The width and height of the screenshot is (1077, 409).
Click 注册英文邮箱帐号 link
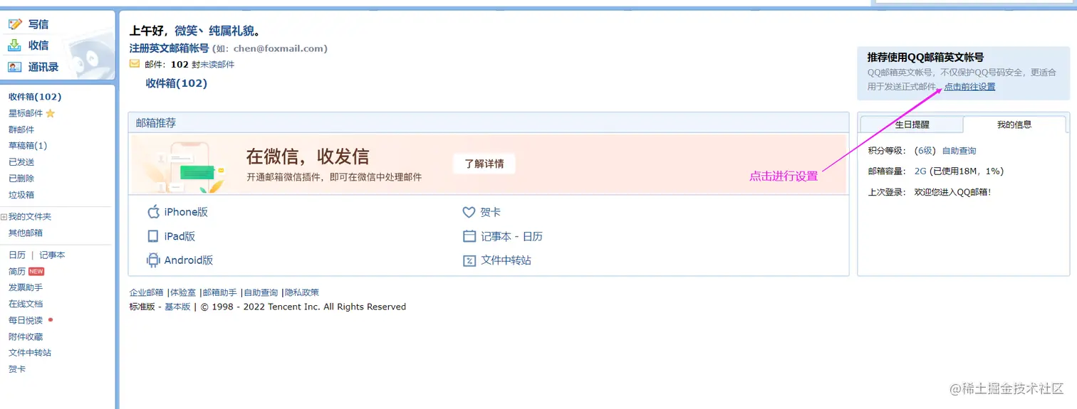pos(169,48)
